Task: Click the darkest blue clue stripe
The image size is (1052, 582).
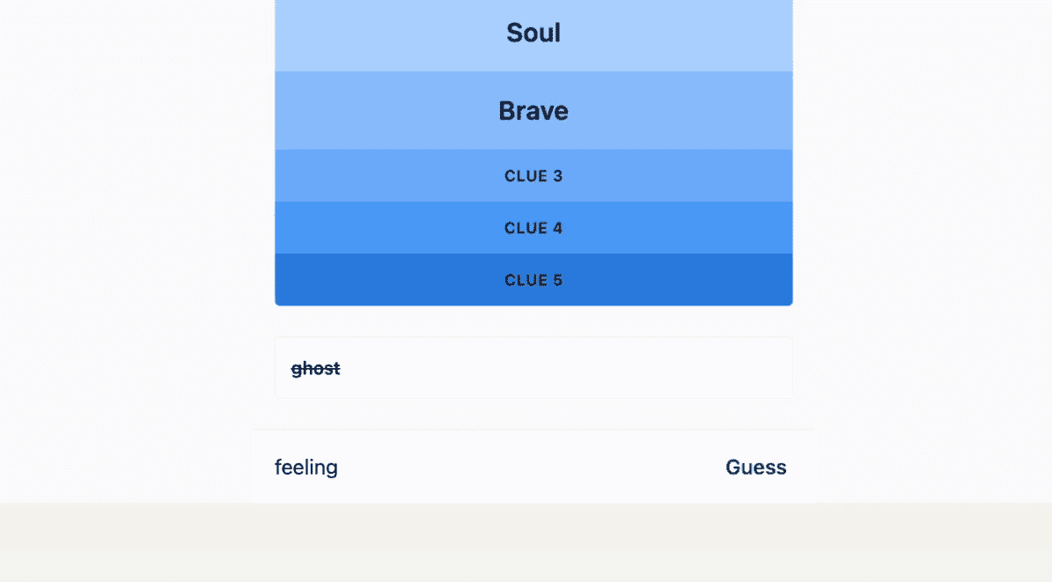Action: [533, 279]
